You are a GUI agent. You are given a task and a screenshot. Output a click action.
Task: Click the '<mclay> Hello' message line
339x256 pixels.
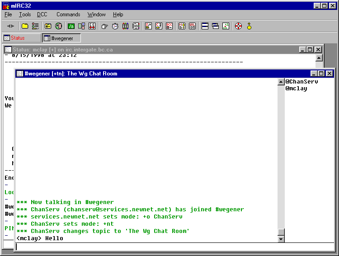[x=40, y=238]
